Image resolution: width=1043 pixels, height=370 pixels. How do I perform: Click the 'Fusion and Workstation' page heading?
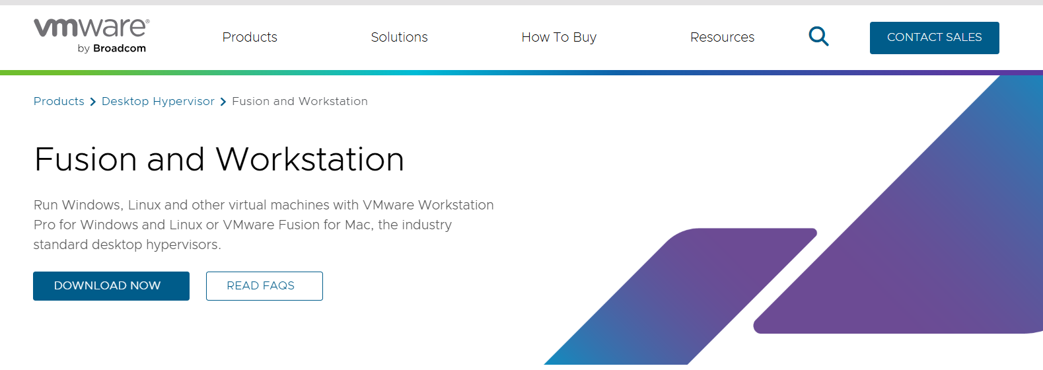click(x=219, y=159)
